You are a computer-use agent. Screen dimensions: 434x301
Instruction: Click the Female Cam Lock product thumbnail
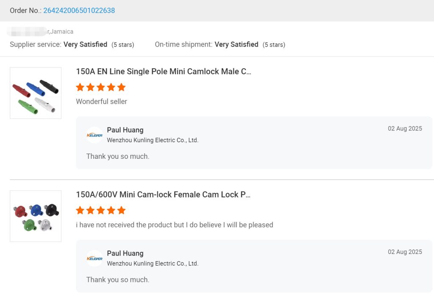(x=36, y=216)
